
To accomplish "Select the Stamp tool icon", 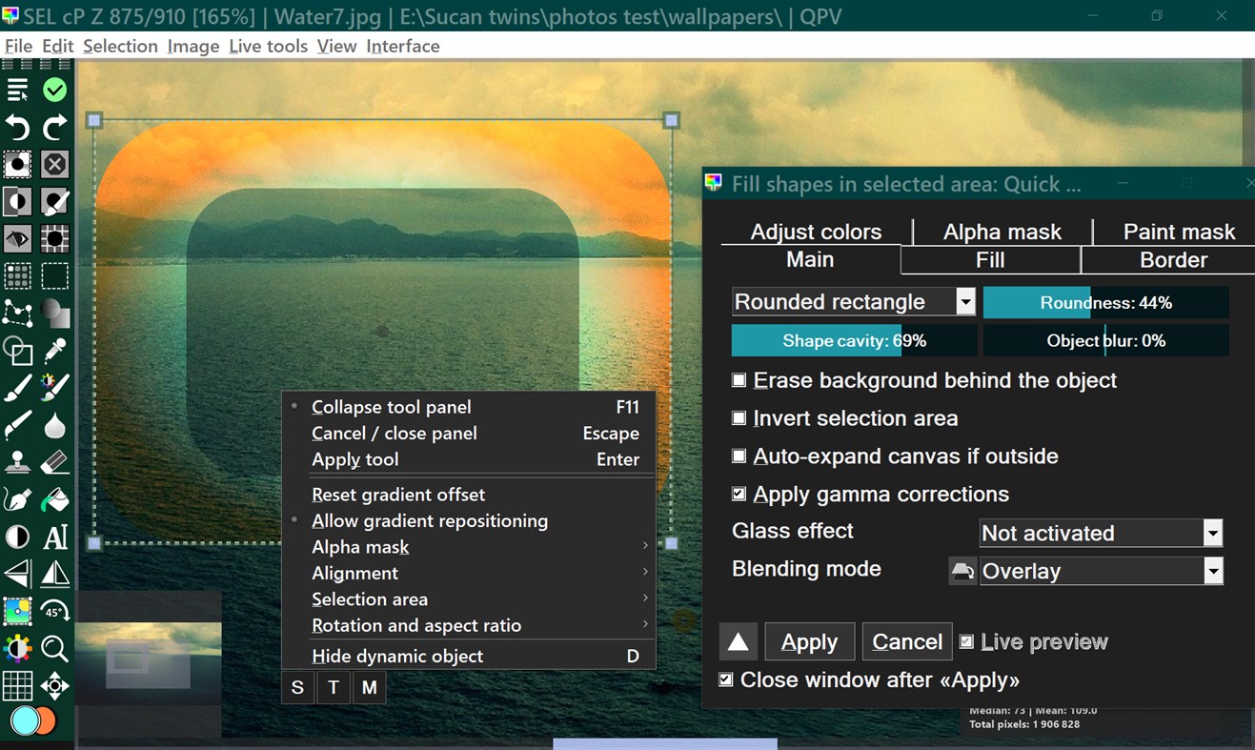I will pos(18,462).
